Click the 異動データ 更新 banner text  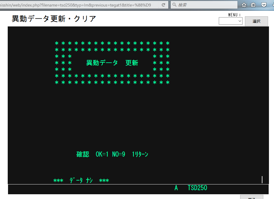point(112,63)
